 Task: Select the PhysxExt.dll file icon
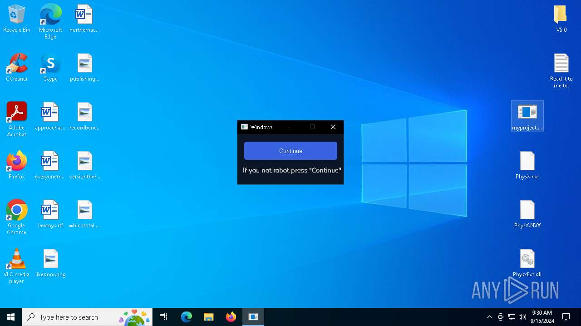tap(527, 263)
